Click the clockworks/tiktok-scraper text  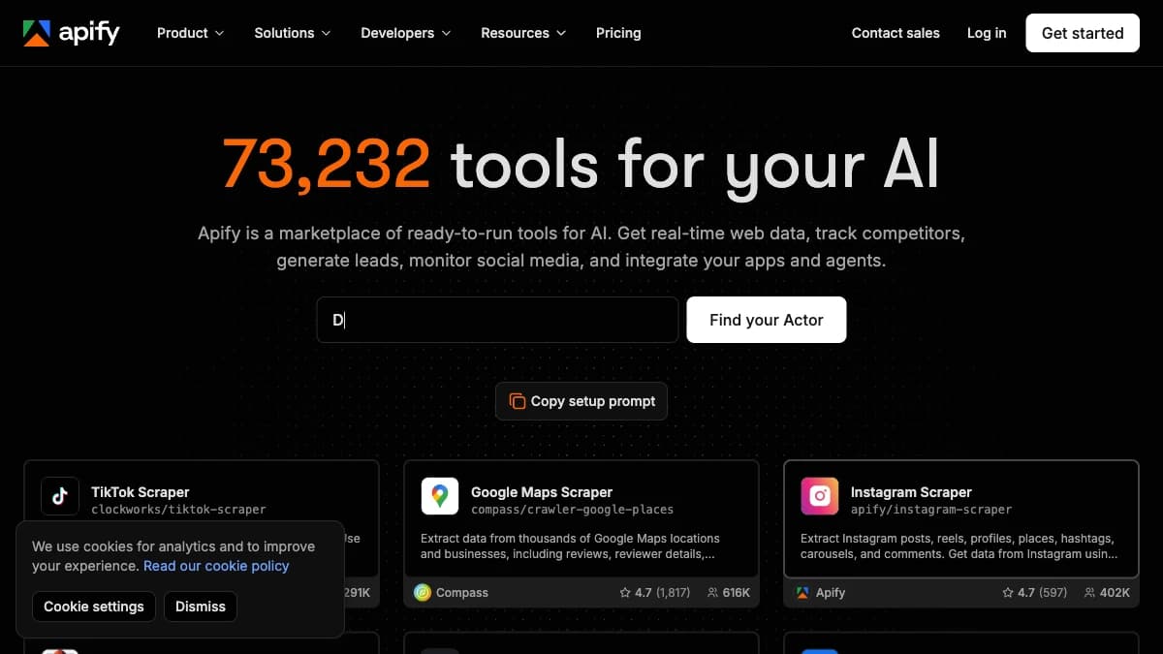coord(178,510)
